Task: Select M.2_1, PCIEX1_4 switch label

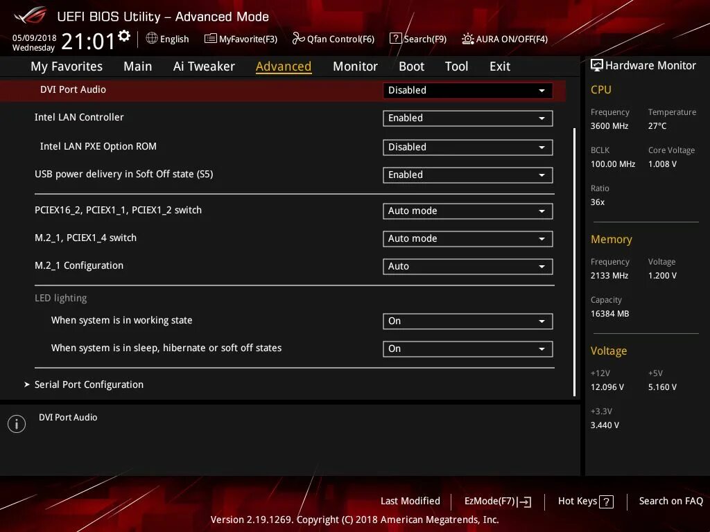Action: click(x=85, y=238)
